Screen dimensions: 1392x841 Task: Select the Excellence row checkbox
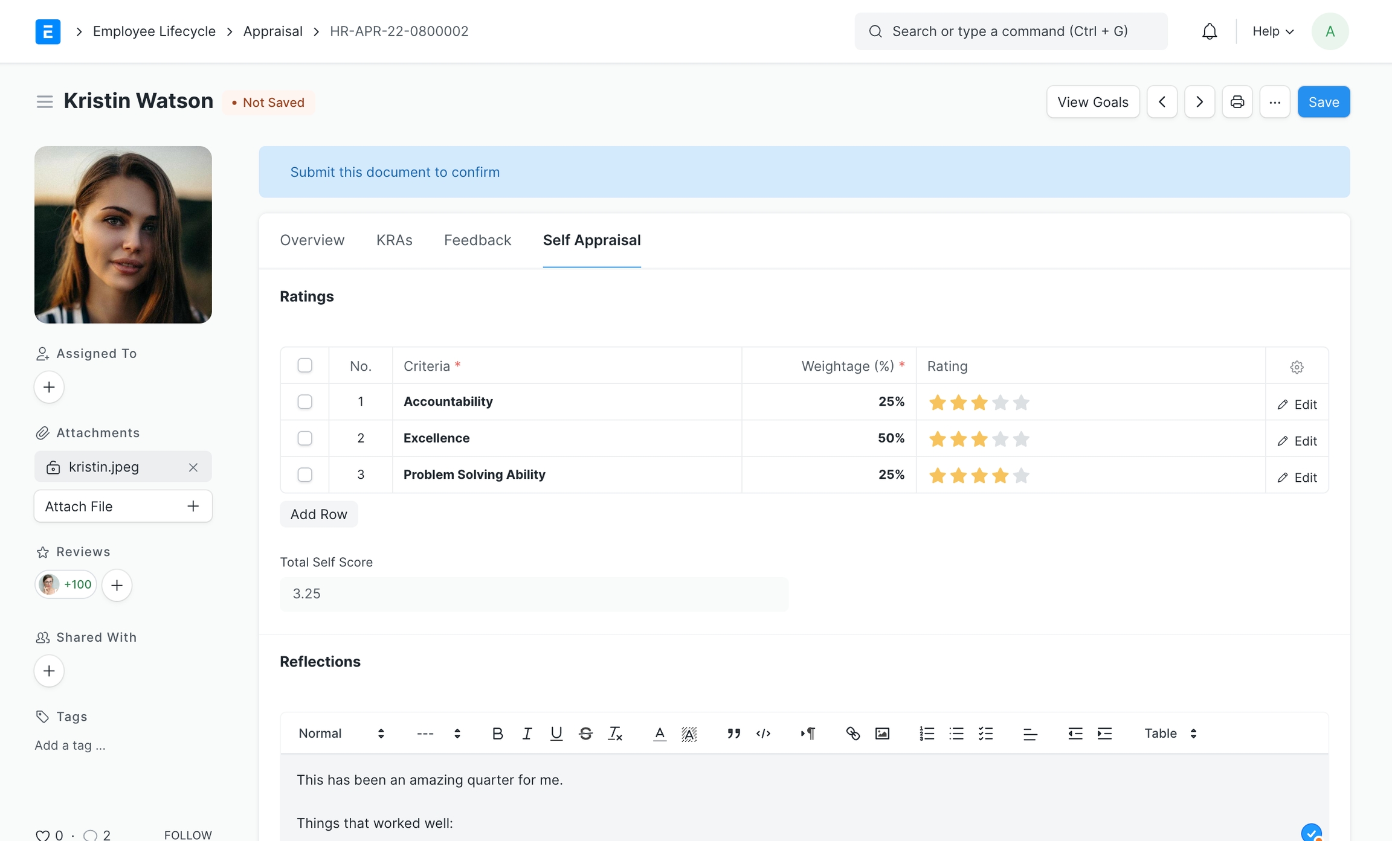tap(304, 438)
